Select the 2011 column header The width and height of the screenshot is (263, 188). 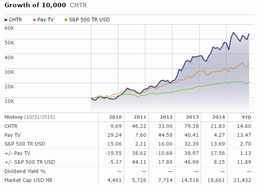(140, 117)
